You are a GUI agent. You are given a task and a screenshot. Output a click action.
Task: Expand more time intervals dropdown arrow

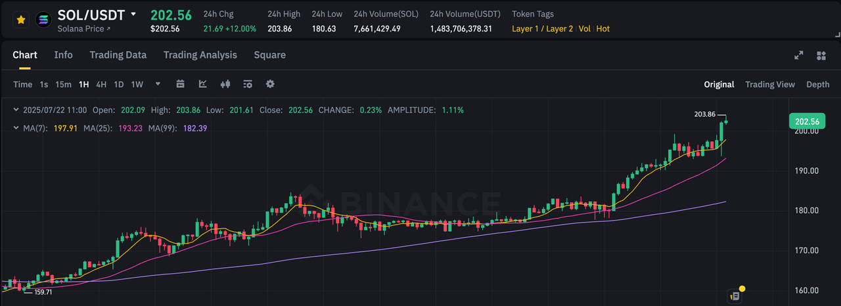[x=158, y=84]
